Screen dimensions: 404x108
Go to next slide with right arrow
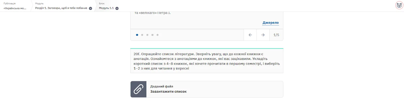coord(263,35)
